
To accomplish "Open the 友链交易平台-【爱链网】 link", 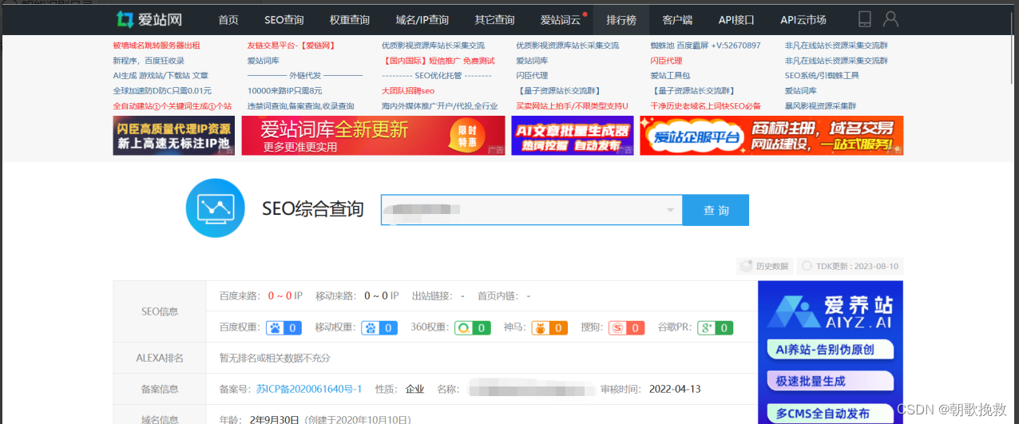I will 291,46.
